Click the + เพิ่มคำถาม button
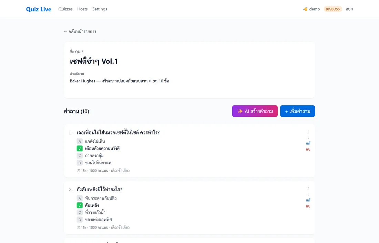 coord(298,111)
